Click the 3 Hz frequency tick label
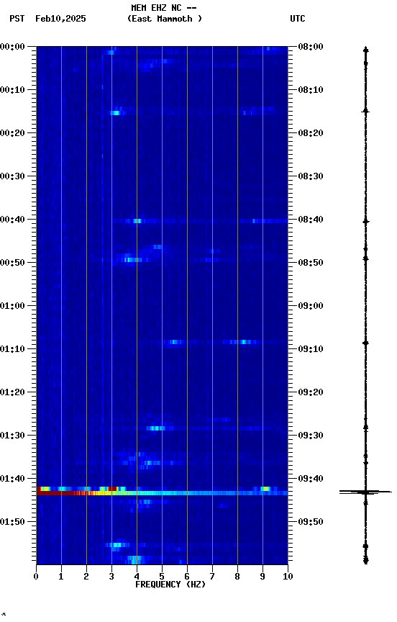The image size is (397, 622). pyautogui.click(x=111, y=577)
